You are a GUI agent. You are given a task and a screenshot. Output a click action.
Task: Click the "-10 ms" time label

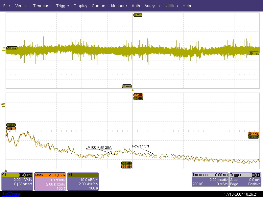point(12,48)
